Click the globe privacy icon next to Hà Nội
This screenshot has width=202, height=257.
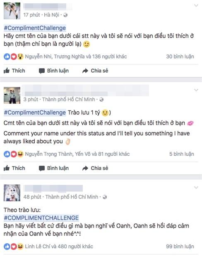(65, 15)
